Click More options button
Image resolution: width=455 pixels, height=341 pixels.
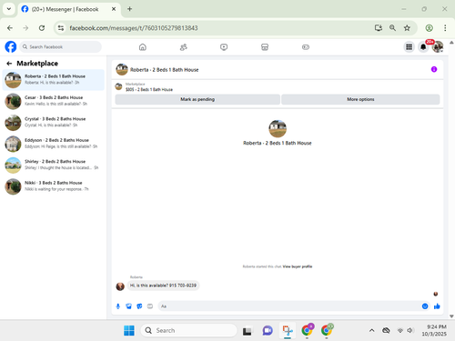360,99
